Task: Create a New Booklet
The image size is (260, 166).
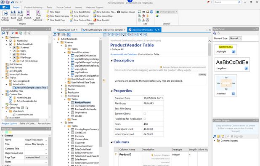Action: click(101, 20)
